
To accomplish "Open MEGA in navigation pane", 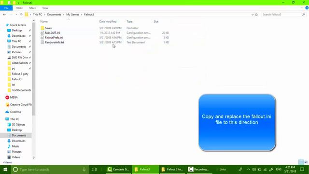I will [14, 98].
